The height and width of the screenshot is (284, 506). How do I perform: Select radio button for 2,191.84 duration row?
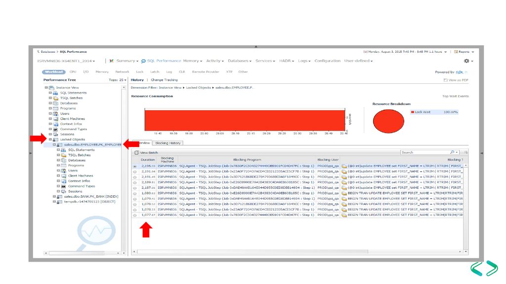(135, 172)
